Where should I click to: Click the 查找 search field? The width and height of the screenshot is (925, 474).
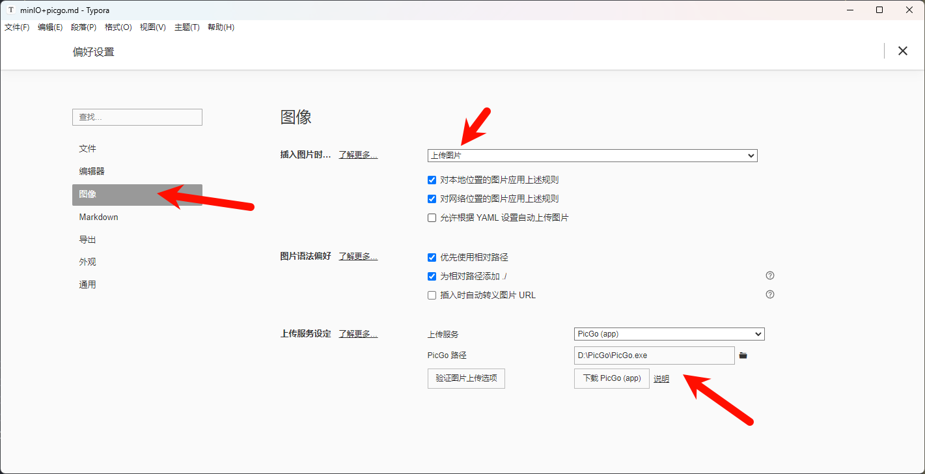point(137,117)
